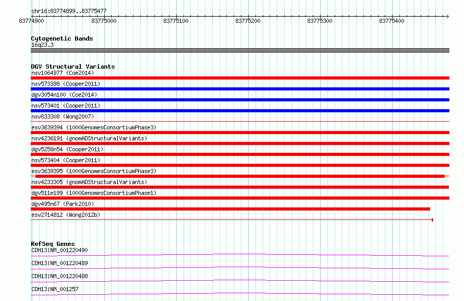Image resolution: width=464 pixels, height=301 pixels.
Task: Select the DGV Structural Variants track title
Action: pyautogui.click(x=73, y=67)
